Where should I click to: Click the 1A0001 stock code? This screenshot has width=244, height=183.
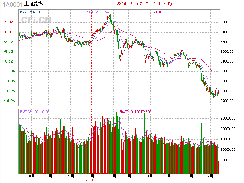12,4
